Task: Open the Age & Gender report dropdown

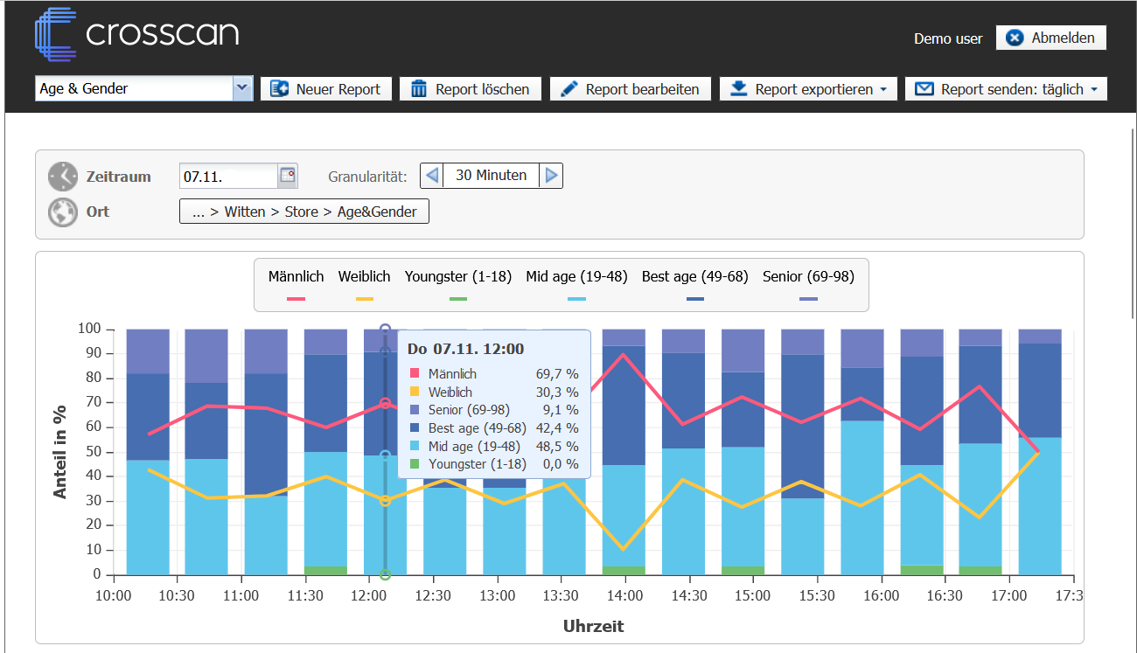Action: [242, 88]
